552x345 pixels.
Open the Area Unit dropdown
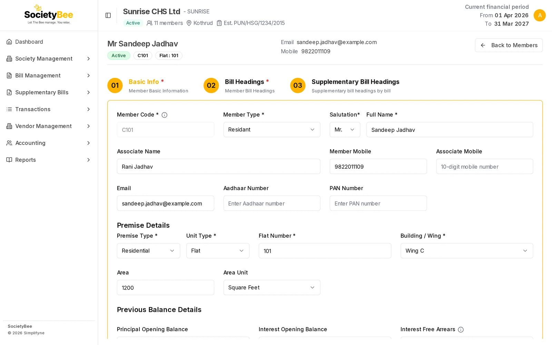[272, 288]
